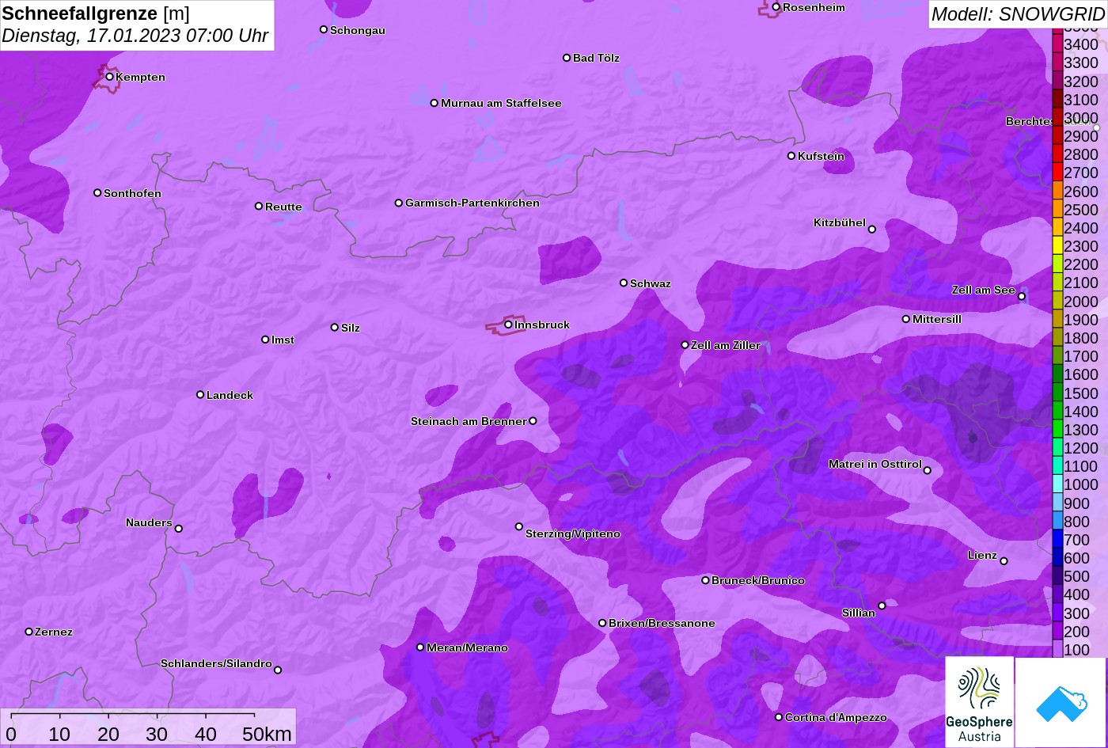The width and height of the screenshot is (1108, 748).
Task: Click the Zernez marker dot
Action: click(x=29, y=632)
